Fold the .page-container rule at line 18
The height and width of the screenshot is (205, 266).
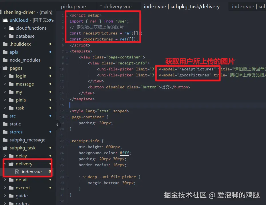tap(67, 117)
